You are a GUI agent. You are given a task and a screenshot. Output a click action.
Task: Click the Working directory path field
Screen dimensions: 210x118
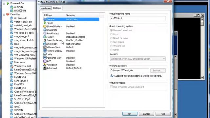click(x=129, y=70)
